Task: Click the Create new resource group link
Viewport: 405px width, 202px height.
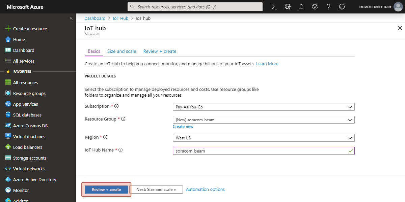Action: pos(183,127)
